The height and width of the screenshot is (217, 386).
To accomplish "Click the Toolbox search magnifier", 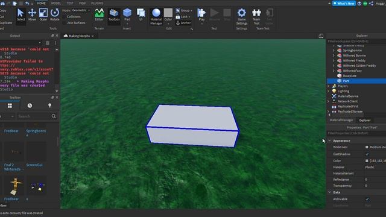I will (54, 116).
